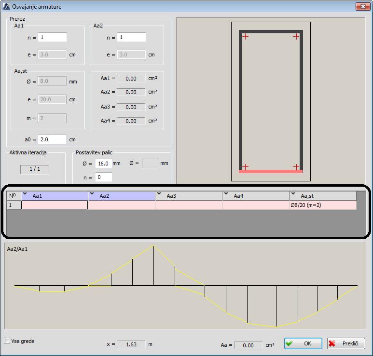Select the Aa1 column header
The width and height of the screenshot is (373, 356).
(55, 196)
